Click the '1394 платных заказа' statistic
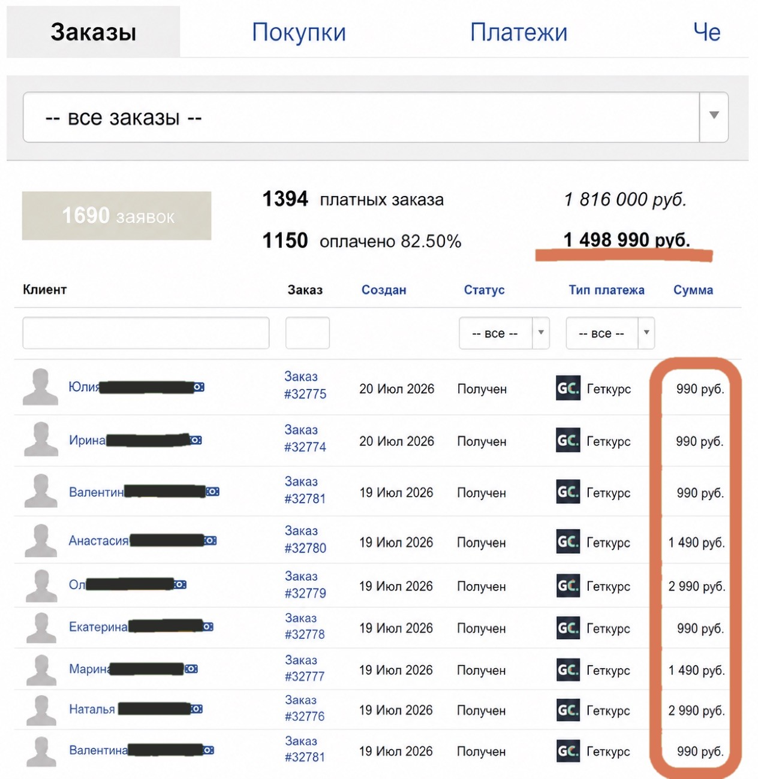This screenshot has height=779, width=758. pos(353,199)
